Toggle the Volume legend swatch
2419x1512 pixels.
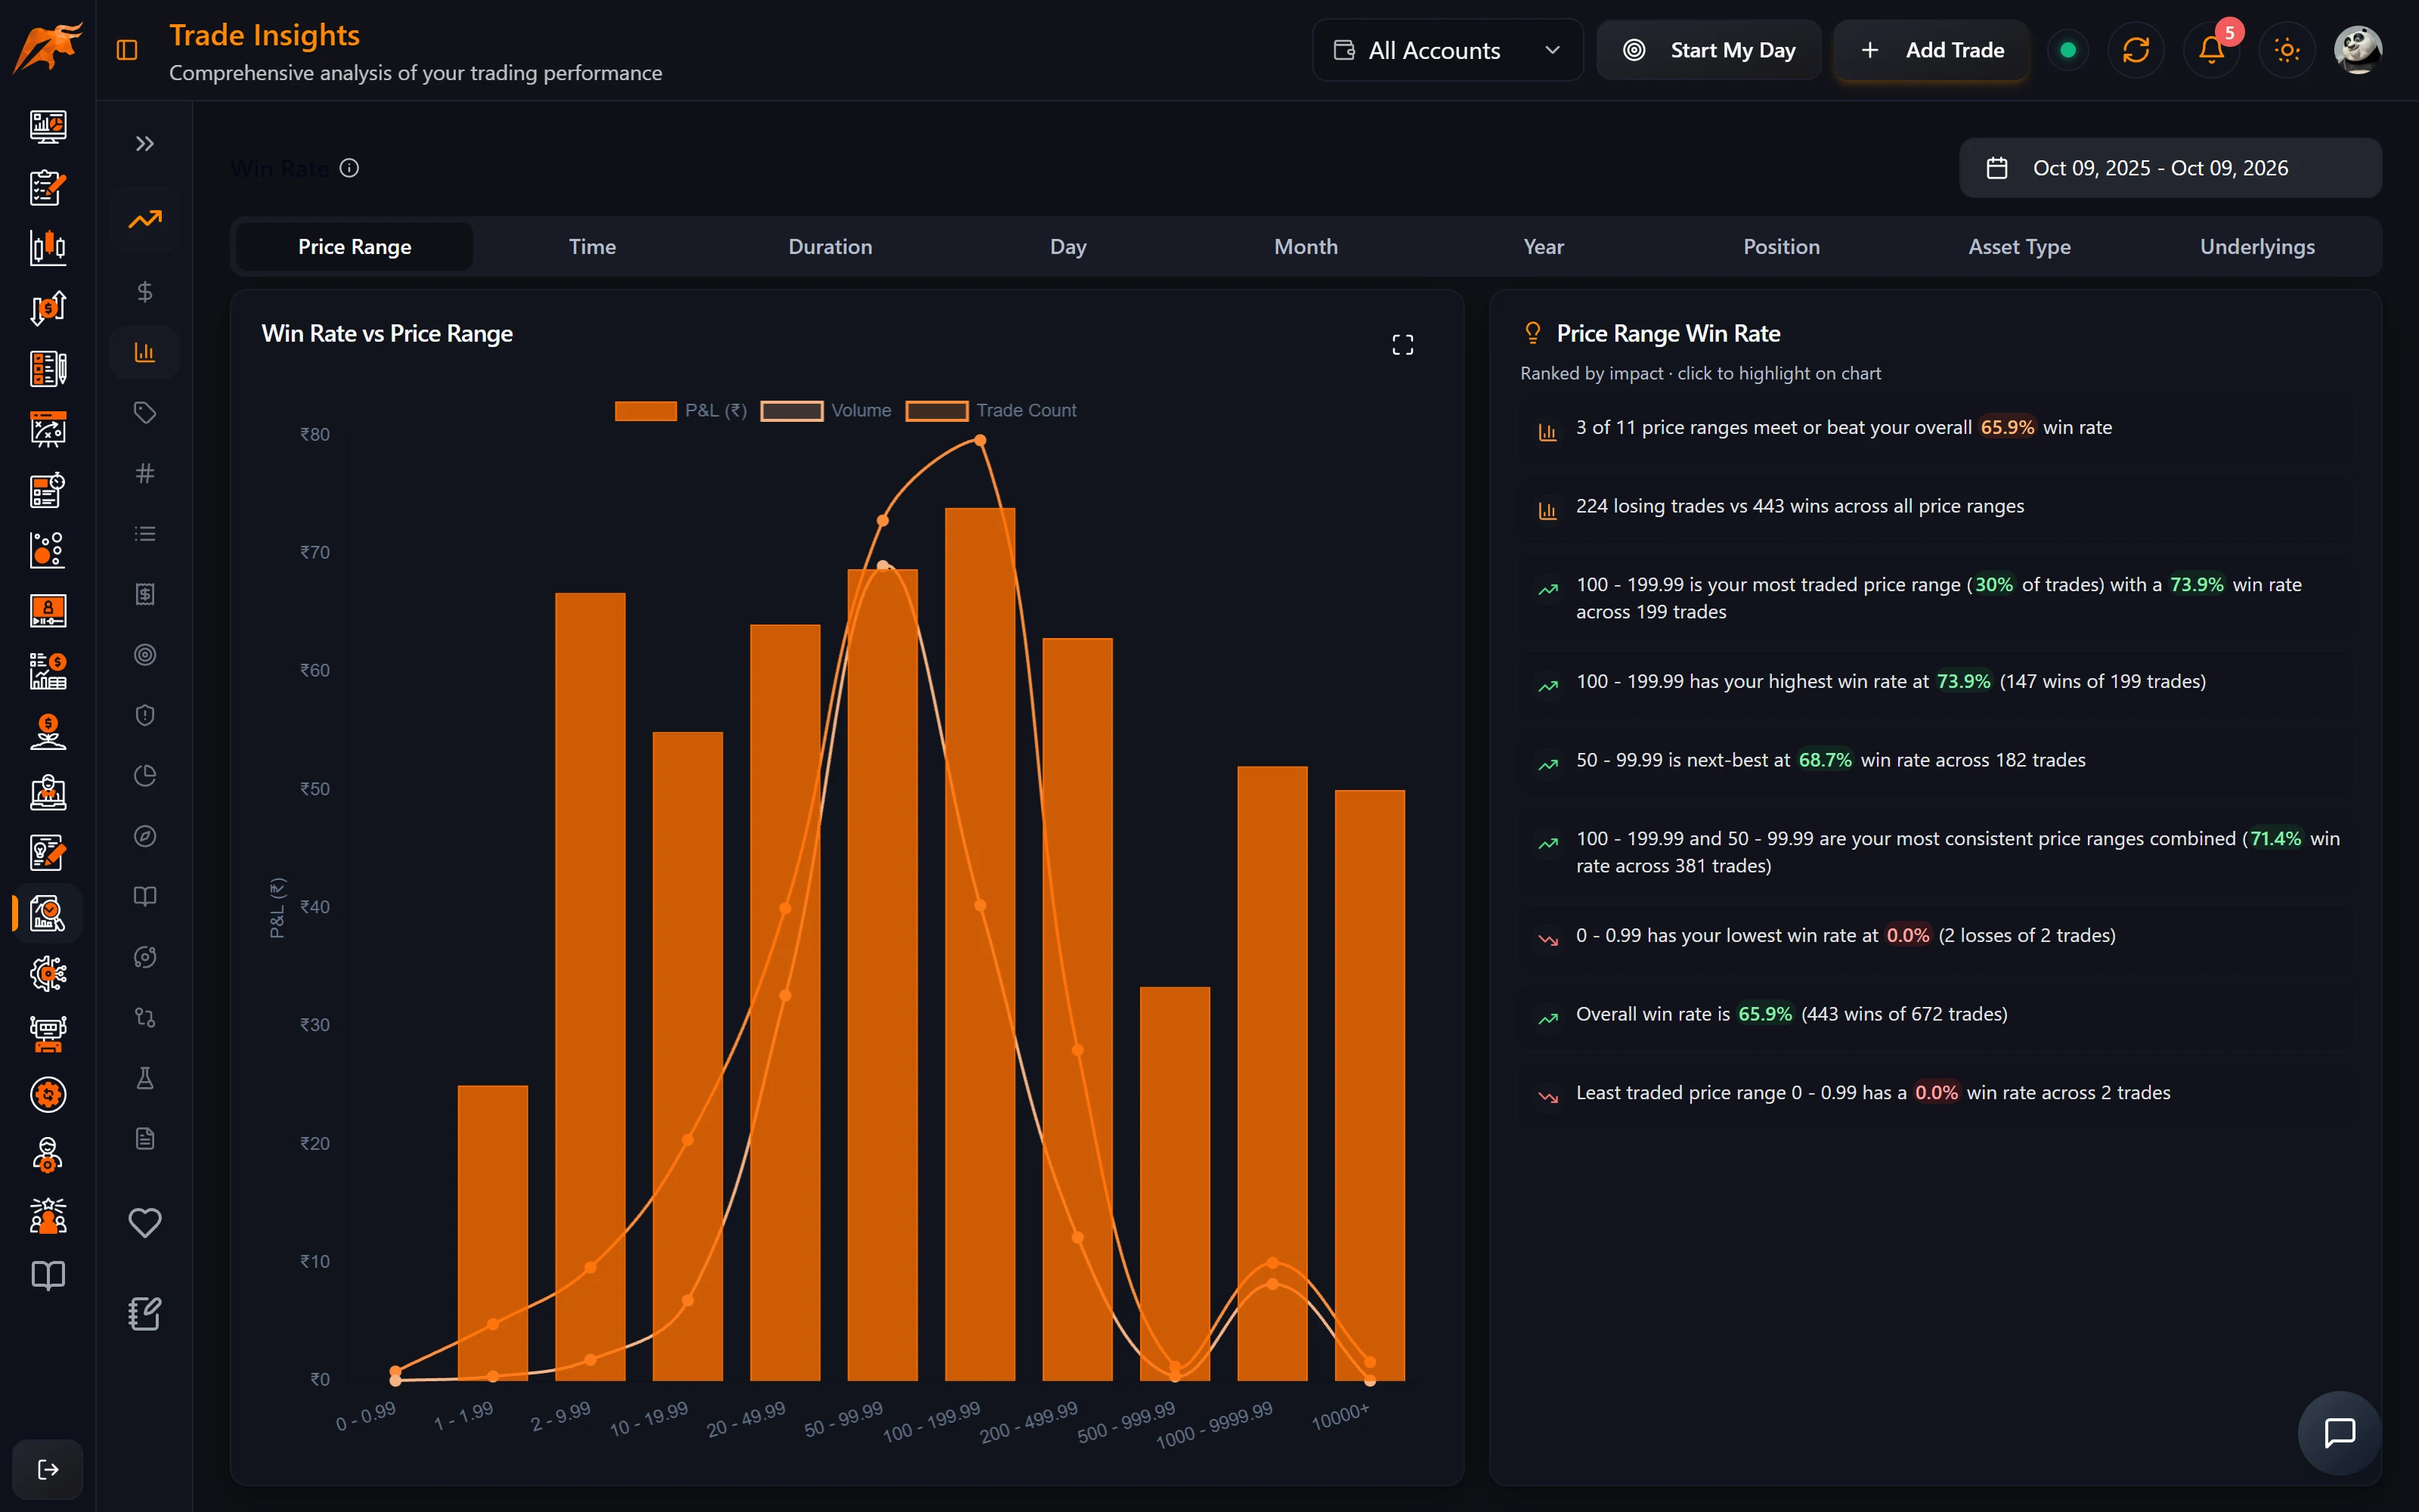[x=791, y=411]
